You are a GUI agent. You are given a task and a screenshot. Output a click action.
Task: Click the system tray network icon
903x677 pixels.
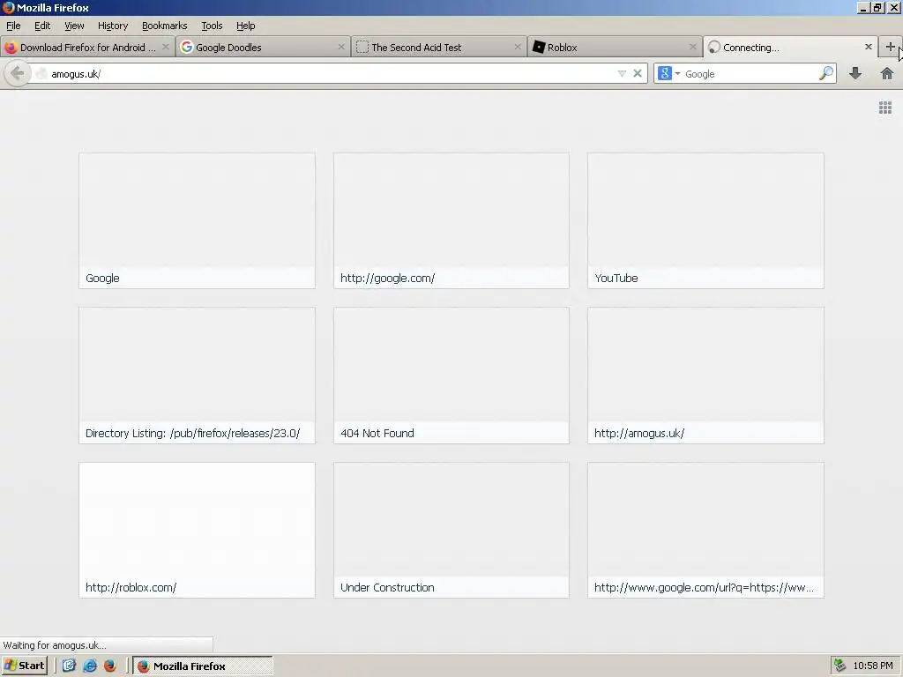[840, 666]
